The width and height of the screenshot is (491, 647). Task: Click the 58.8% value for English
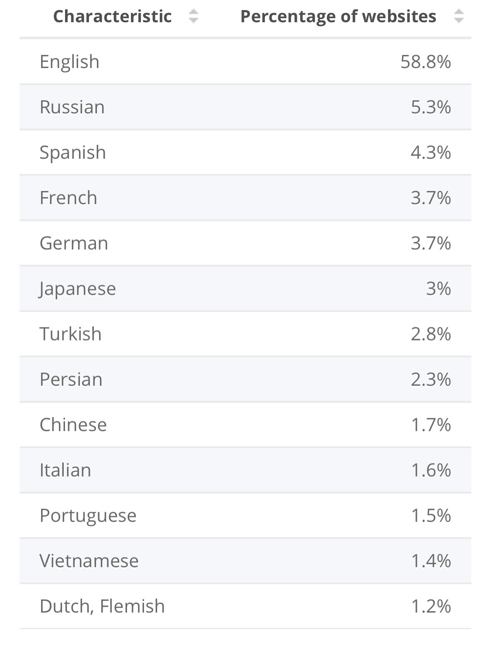(x=426, y=61)
